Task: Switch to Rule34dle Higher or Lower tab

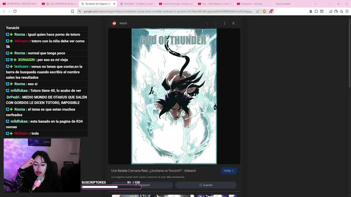Action: pyautogui.click(x=137, y=4)
